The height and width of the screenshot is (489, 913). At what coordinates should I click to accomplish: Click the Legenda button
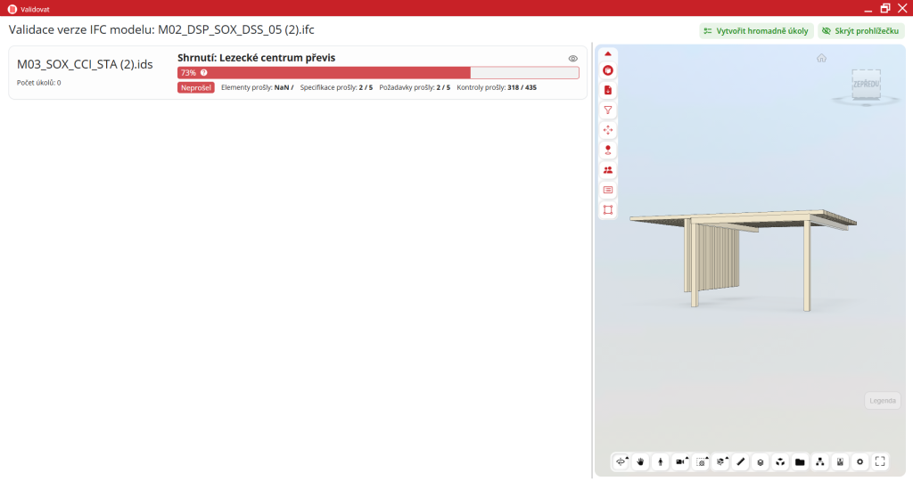(x=882, y=401)
